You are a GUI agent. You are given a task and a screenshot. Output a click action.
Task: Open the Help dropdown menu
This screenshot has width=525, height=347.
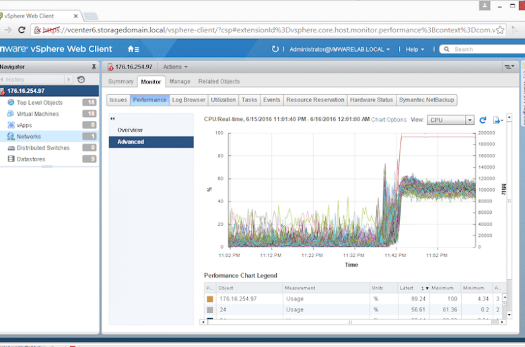415,49
